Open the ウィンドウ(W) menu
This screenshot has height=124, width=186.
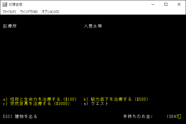point(29,12)
